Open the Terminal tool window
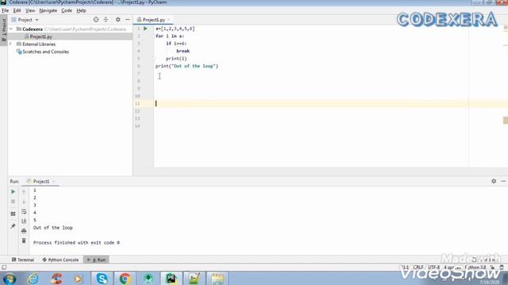The image size is (508, 285). tap(23, 260)
